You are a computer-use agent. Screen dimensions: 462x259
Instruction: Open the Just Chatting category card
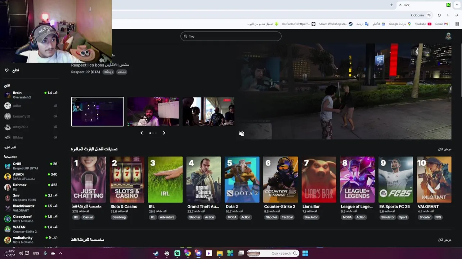(88, 180)
